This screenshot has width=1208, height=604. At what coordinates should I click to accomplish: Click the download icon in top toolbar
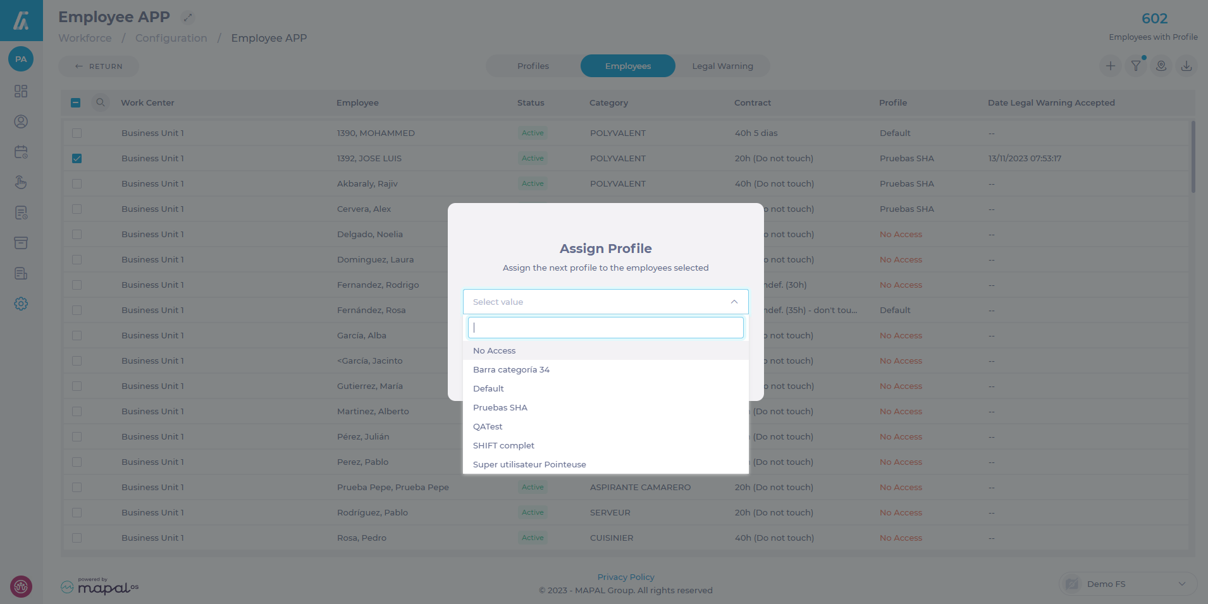click(1186, 66)
